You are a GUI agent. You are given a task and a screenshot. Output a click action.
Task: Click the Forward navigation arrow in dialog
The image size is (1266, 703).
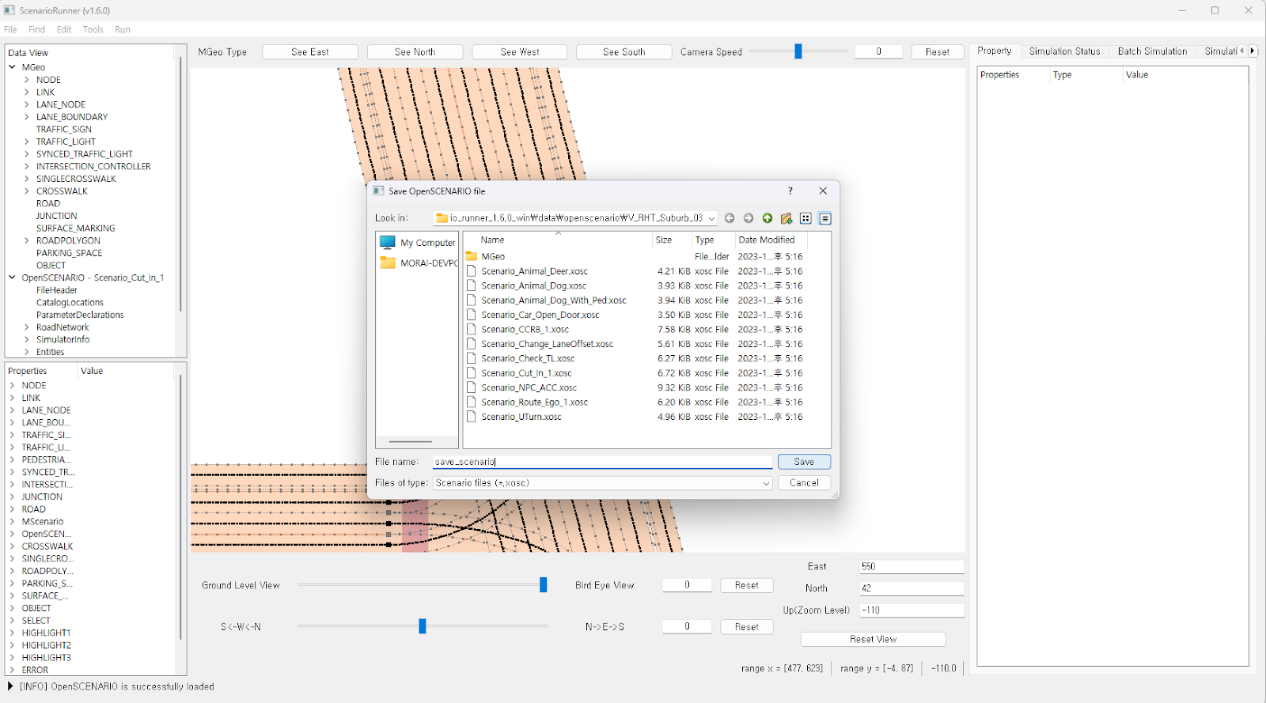pyautogui.click(x=749, y=218)
